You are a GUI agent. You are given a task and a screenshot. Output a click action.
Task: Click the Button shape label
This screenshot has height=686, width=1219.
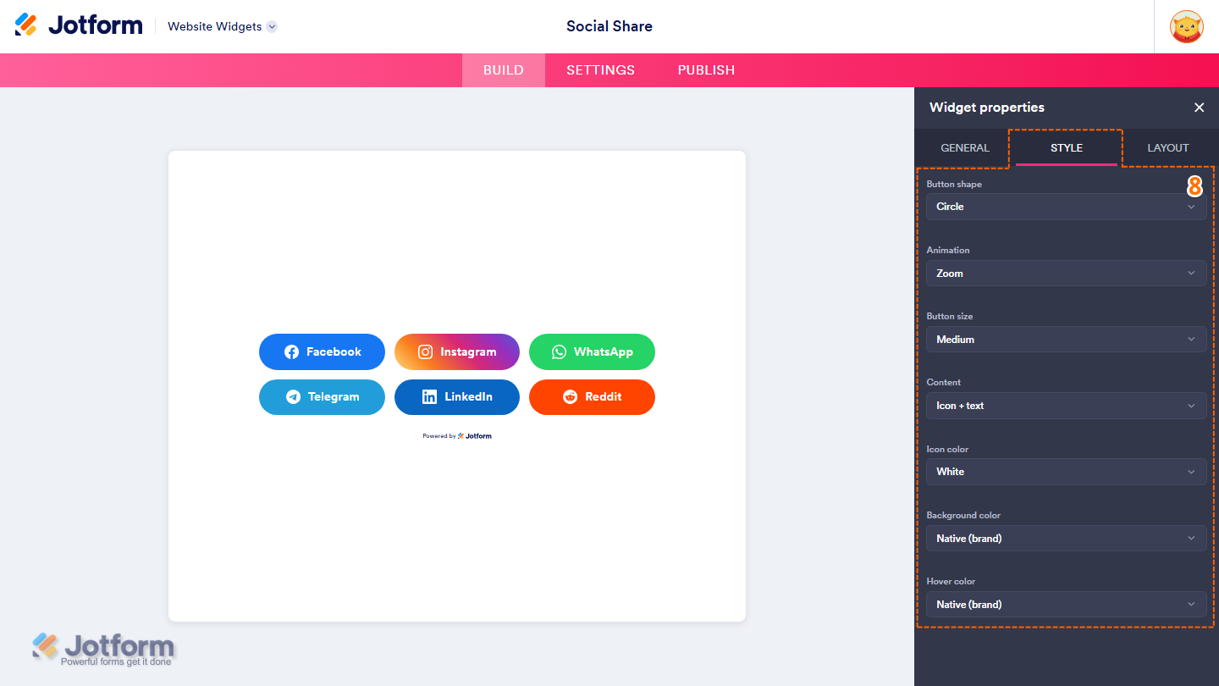click(954, 184)
